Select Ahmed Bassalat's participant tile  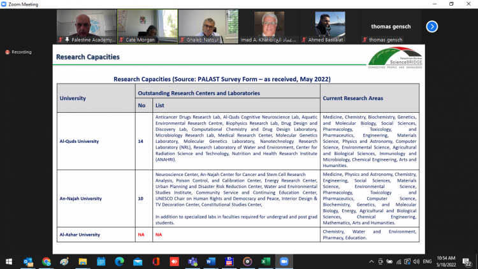(330, 26)
